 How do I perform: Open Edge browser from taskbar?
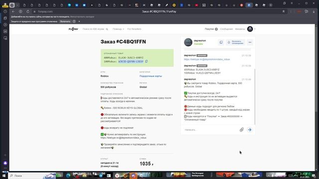(x=68, y=176)
